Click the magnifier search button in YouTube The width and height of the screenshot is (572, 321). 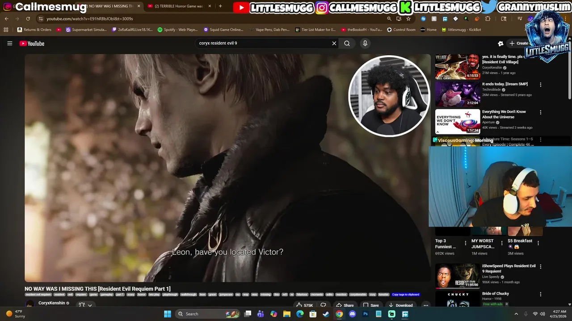(347, 43)
